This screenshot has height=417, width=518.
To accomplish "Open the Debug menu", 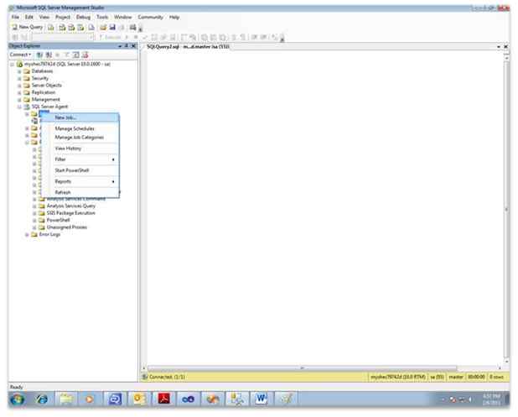I will tap(83, 17).
